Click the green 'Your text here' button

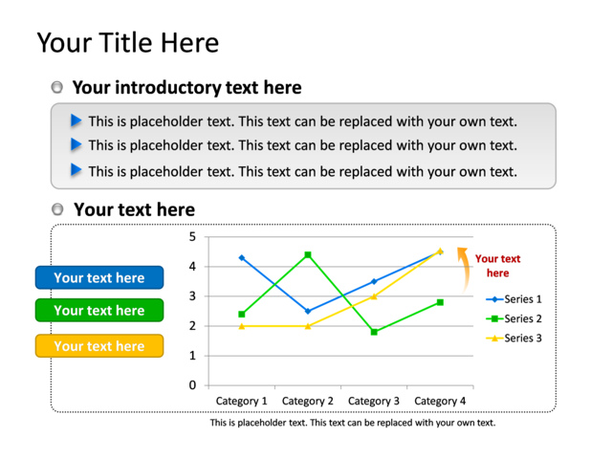click(99, 310)
